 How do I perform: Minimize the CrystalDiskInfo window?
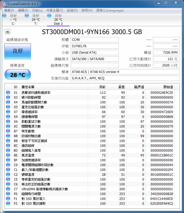(159, 3)
